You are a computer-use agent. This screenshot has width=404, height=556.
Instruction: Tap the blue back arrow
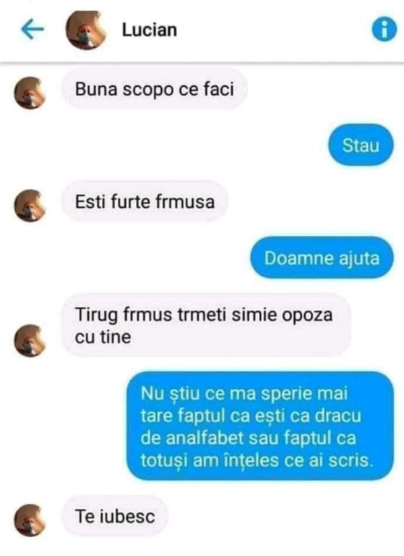(33, 30)
